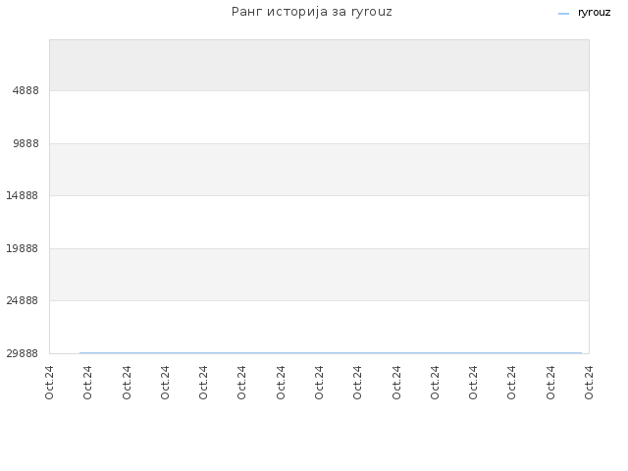Click the gray band between 9888 and 14888

coord(319,170)
